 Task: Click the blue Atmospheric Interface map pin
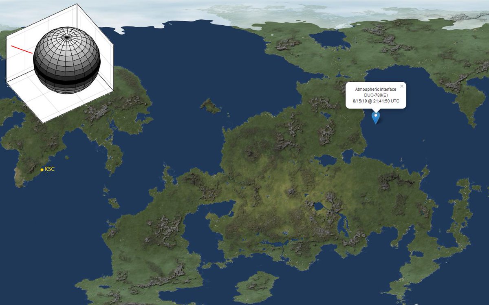(376, 117)
